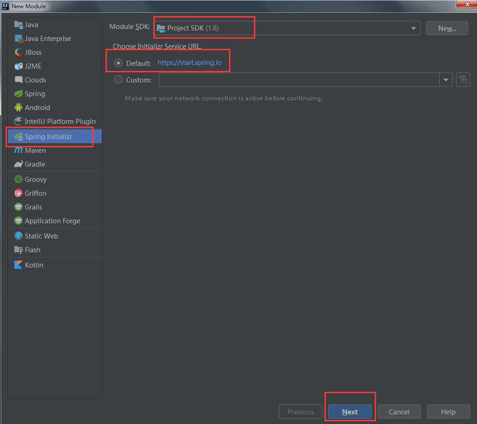Click the Spring Initializr icon
Viewport: 477px width, 424px height.
(18, 137)
